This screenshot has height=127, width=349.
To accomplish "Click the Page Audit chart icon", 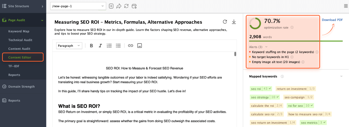I will click(4, 20).
